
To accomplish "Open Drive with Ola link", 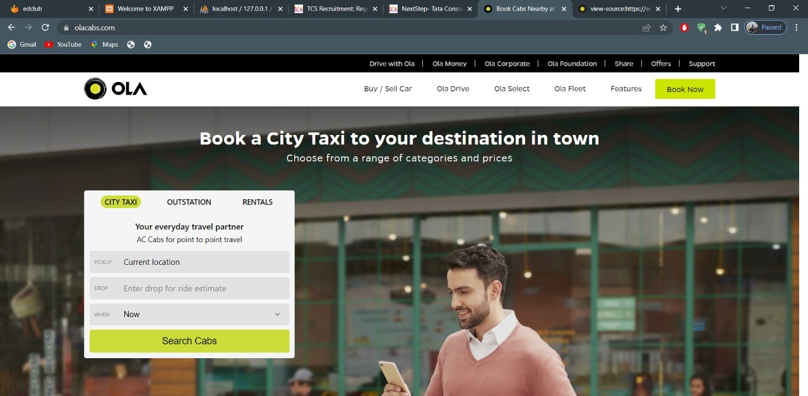I will (x=392, y=64).
